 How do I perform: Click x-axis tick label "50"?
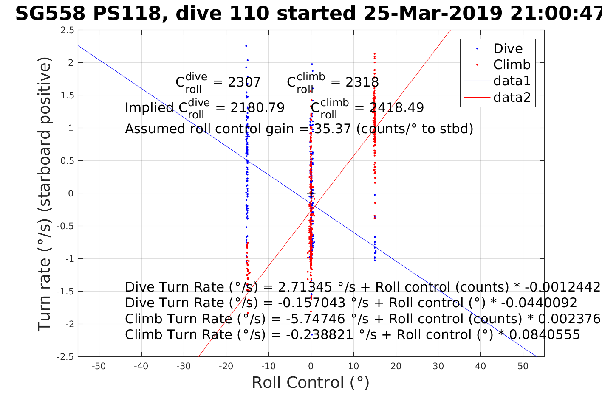[523, 366]
